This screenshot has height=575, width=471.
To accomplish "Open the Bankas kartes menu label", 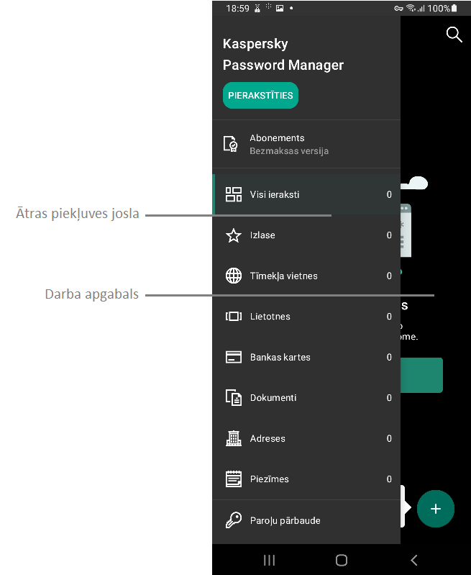I will [280, 357].
